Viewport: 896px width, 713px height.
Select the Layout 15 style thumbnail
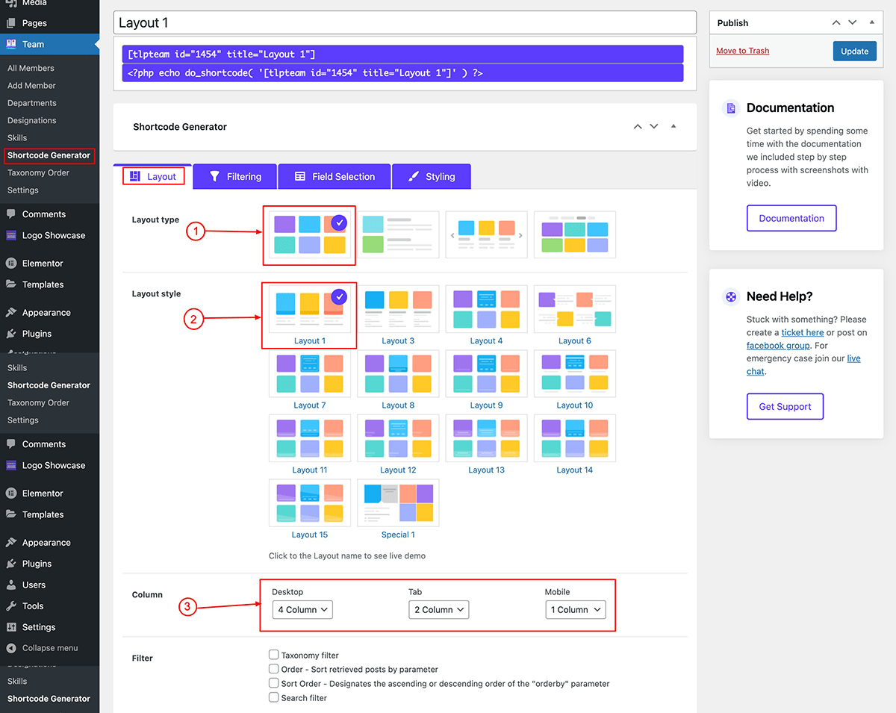click(310, 503)
